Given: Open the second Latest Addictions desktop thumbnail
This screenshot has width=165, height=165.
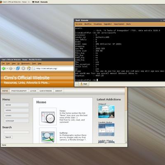Looking at the screenshot, I should [106, 130].
